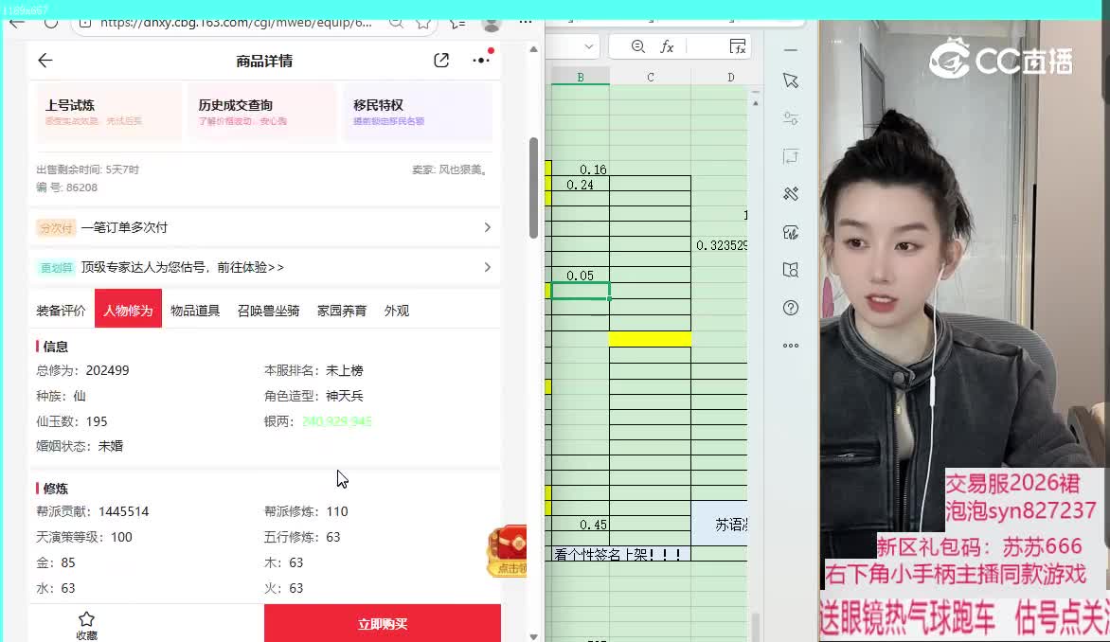The width and height of the screenshot is (1110, 642).
Task: Expand the 分次付 payment row chevron
Action: coord(487,227)
